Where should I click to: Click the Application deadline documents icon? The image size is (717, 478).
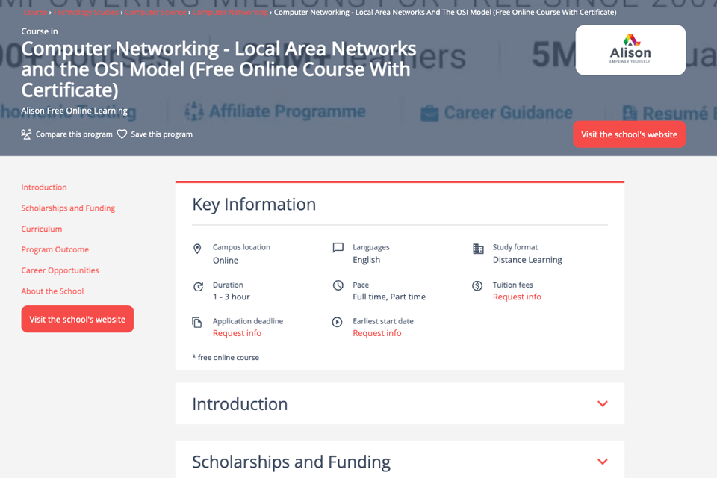coord(196,323)
